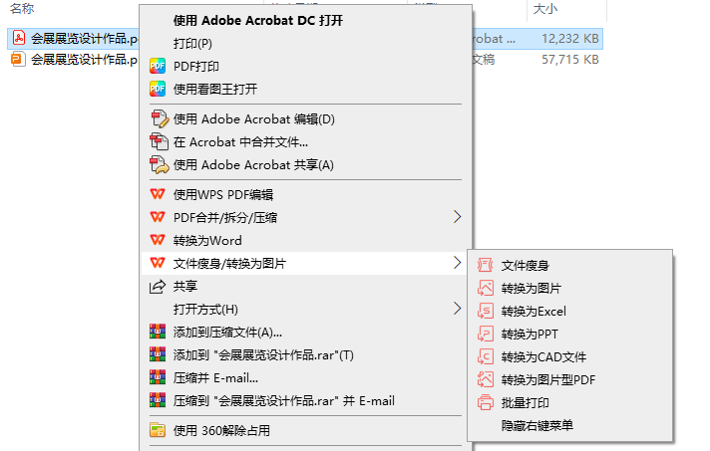Viewport: 710px width, 451px height.
Task: Select 打印(P) from the context menu
Action: click(192, 44)
